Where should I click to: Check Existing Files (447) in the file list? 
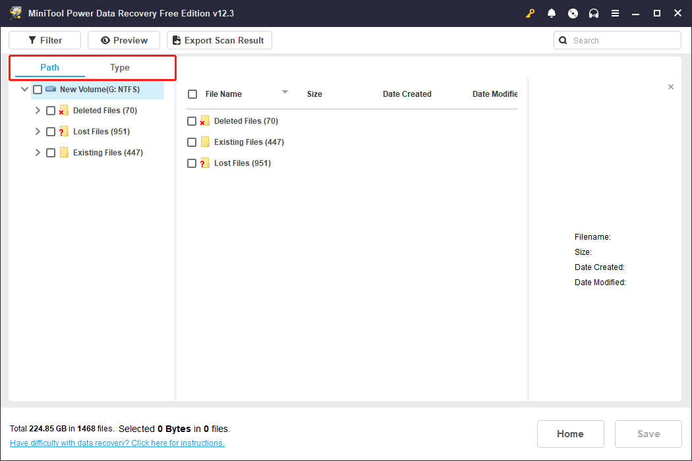(x=192, y=142)
